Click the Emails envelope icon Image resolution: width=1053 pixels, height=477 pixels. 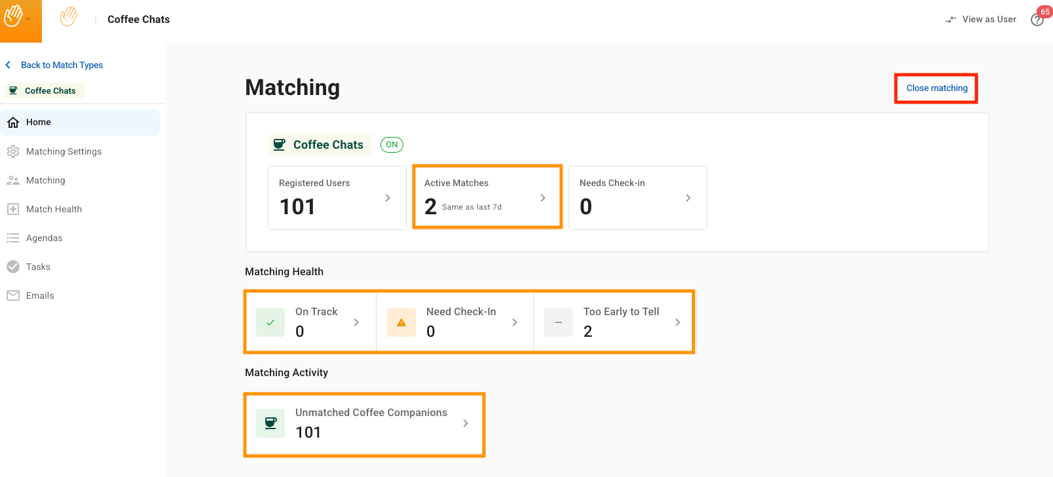13,296
